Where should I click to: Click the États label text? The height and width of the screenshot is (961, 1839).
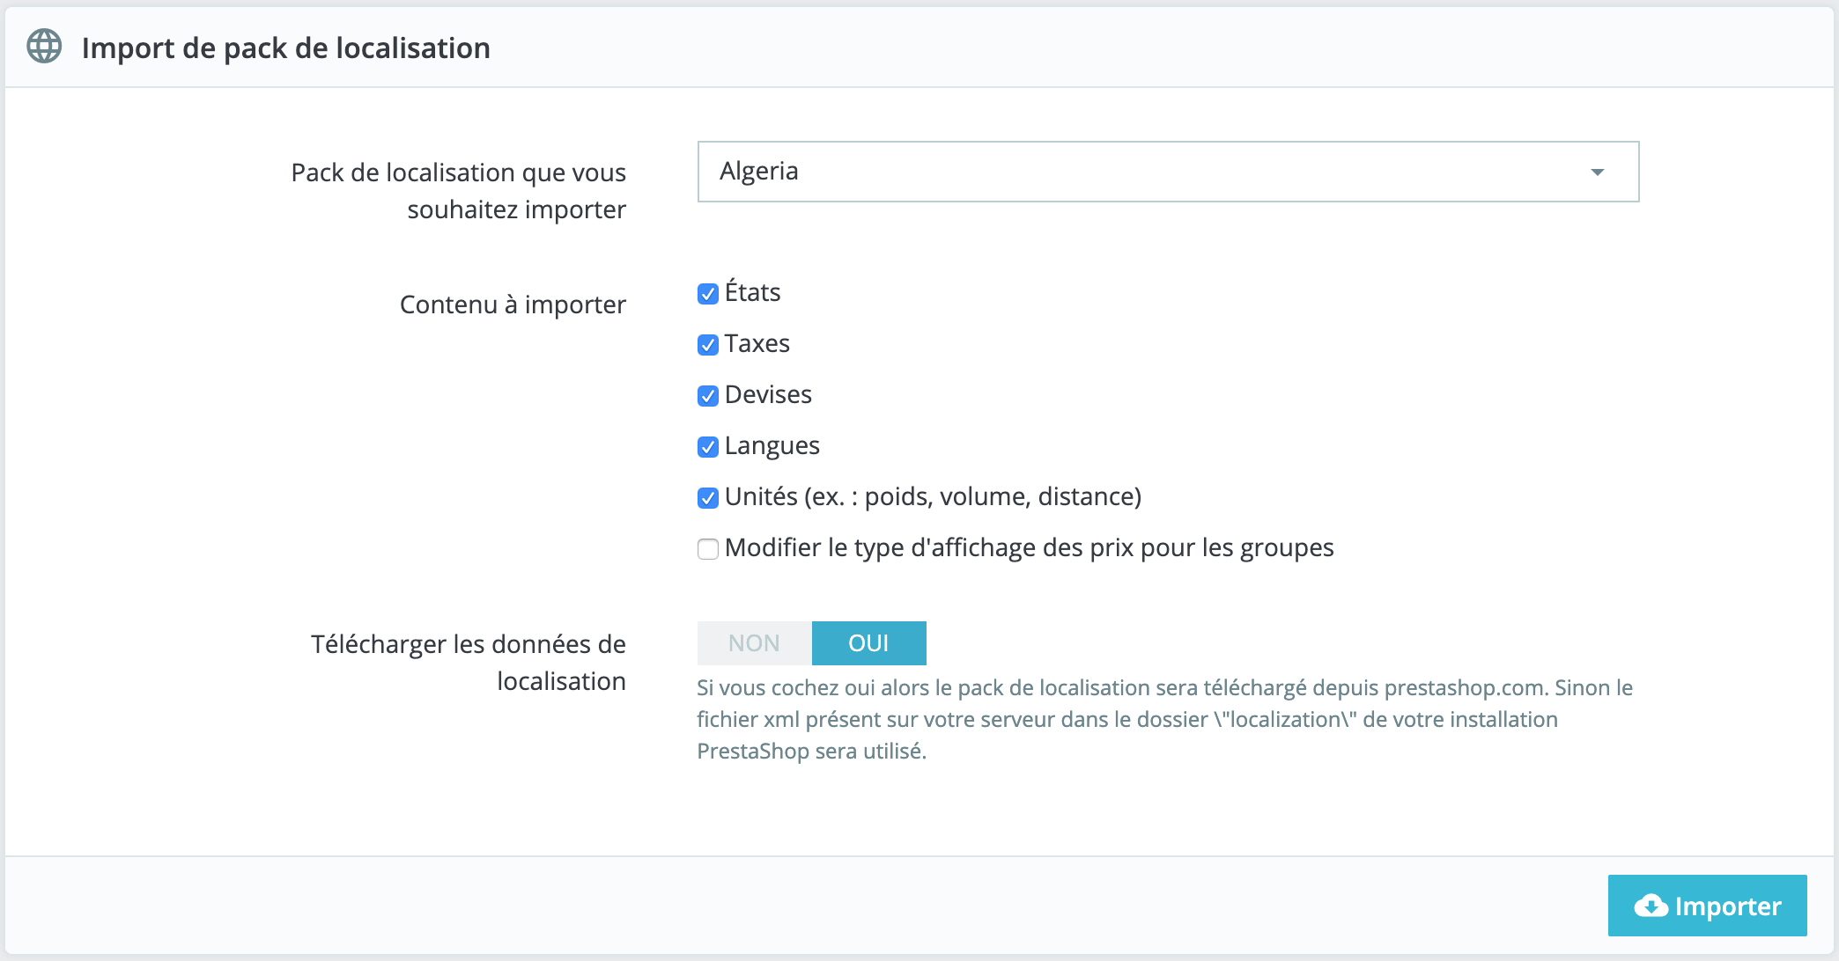tap(752, 292)
